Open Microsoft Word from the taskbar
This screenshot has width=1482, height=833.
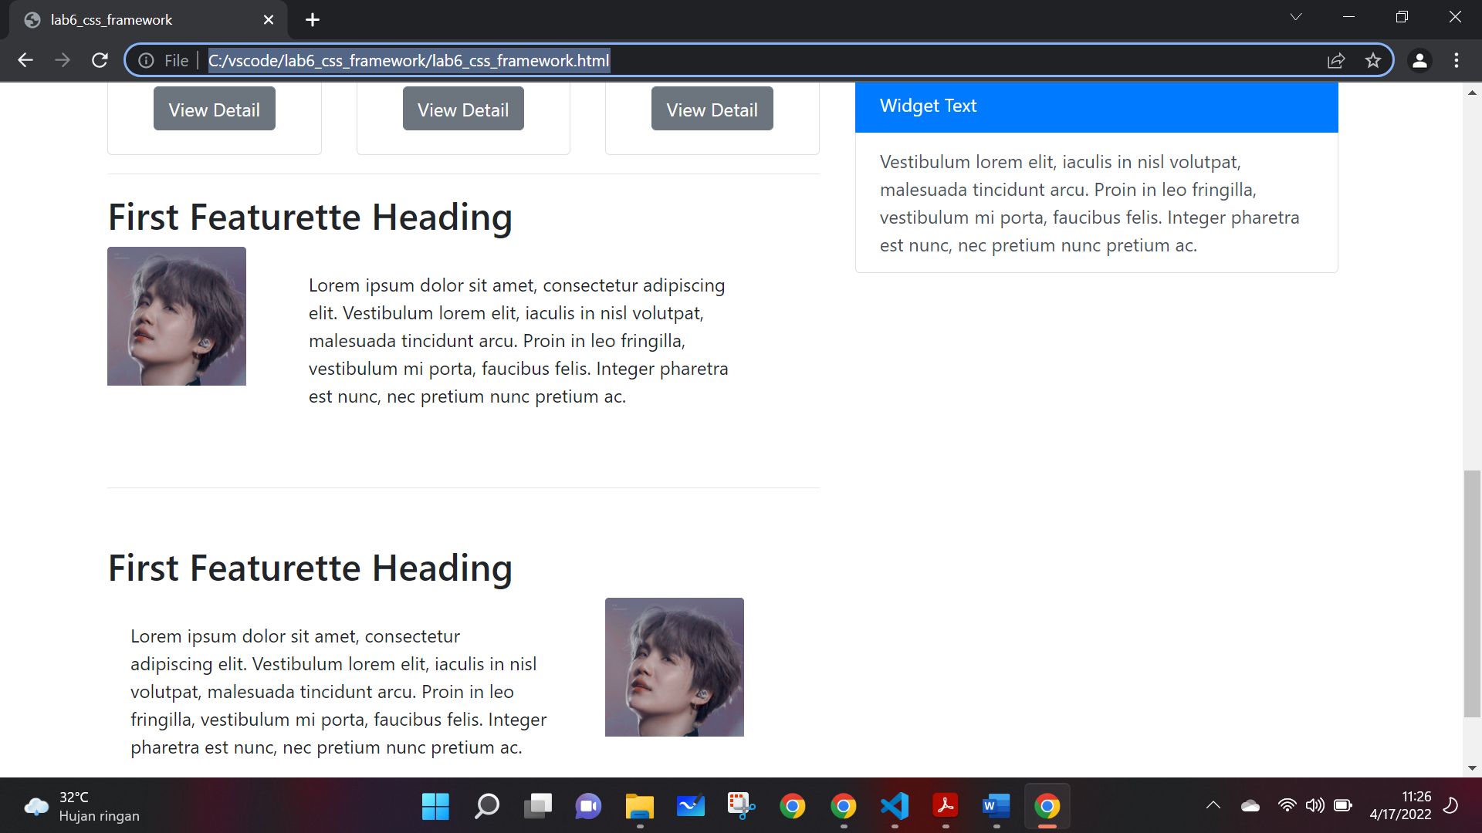point(996,806)
